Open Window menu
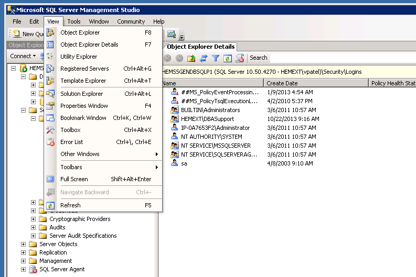 [x=99, y=21]
